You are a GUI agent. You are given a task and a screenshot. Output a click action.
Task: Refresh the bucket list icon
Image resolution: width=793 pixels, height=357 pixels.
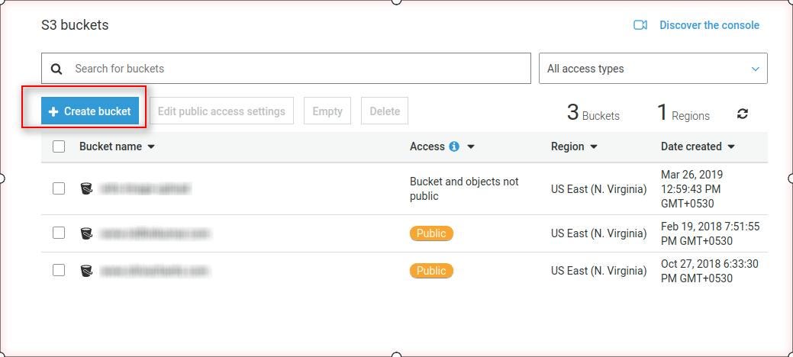coord(743,114)
